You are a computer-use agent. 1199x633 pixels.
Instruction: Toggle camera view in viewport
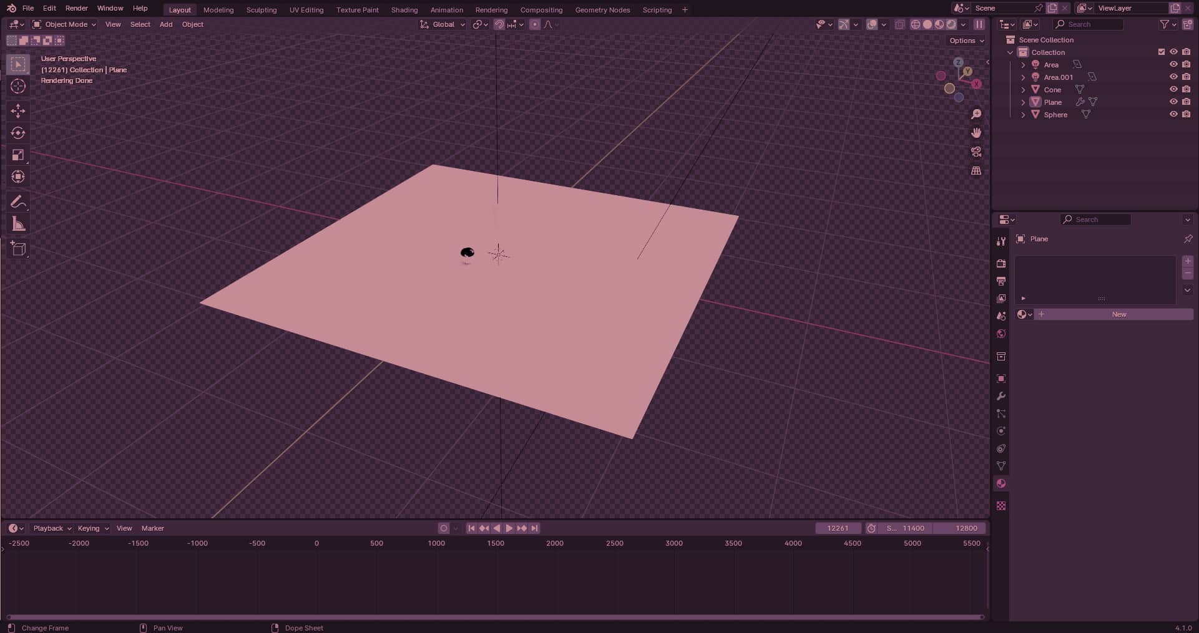click(x=976, y=152)
